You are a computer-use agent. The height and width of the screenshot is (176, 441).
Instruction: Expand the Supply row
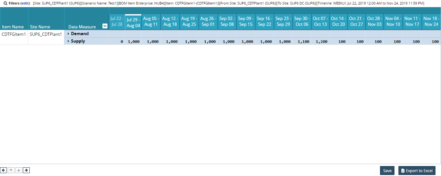pyautogui.click(x=68, y=41)
